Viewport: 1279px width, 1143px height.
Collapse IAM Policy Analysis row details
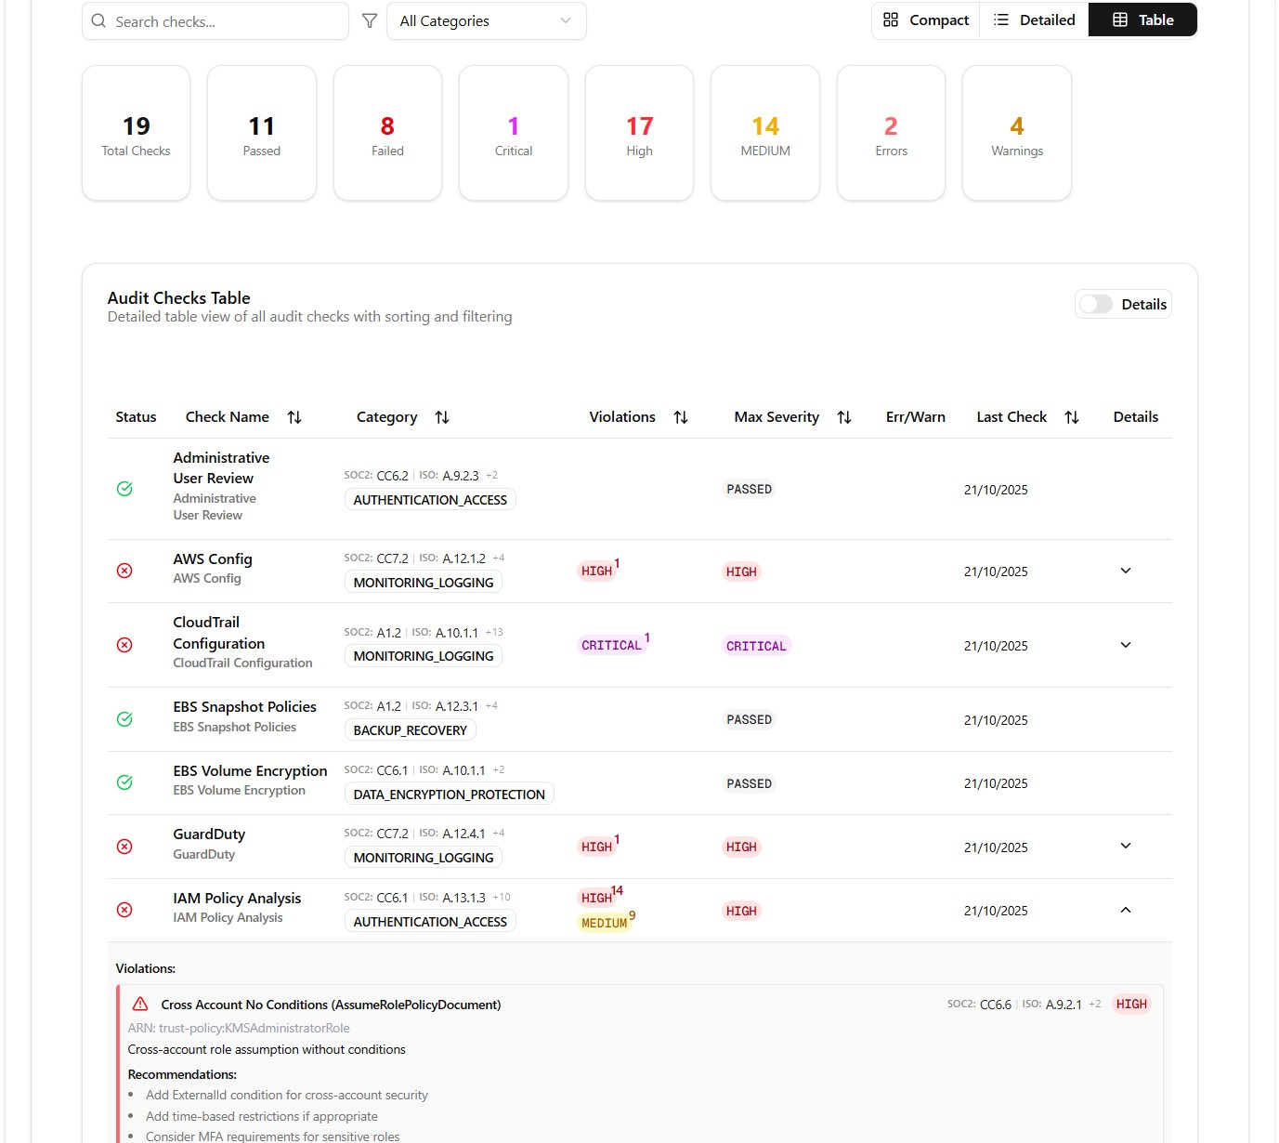click(1126, 911)
